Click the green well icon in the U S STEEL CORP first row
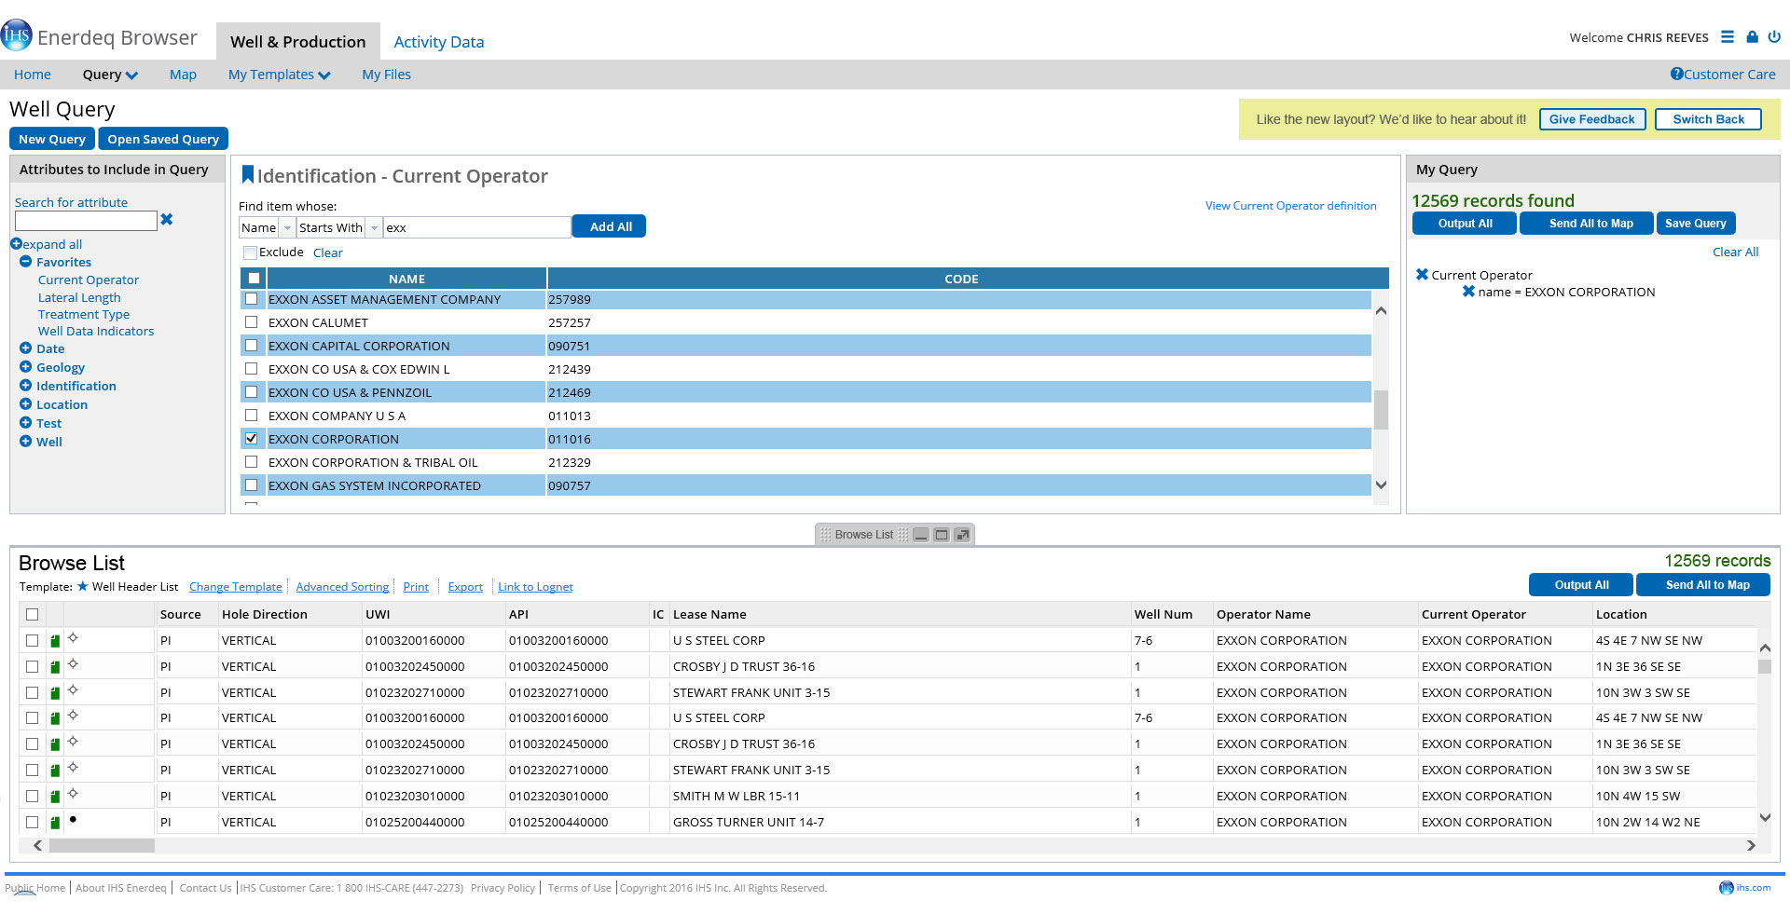 [x=55, y=641]
